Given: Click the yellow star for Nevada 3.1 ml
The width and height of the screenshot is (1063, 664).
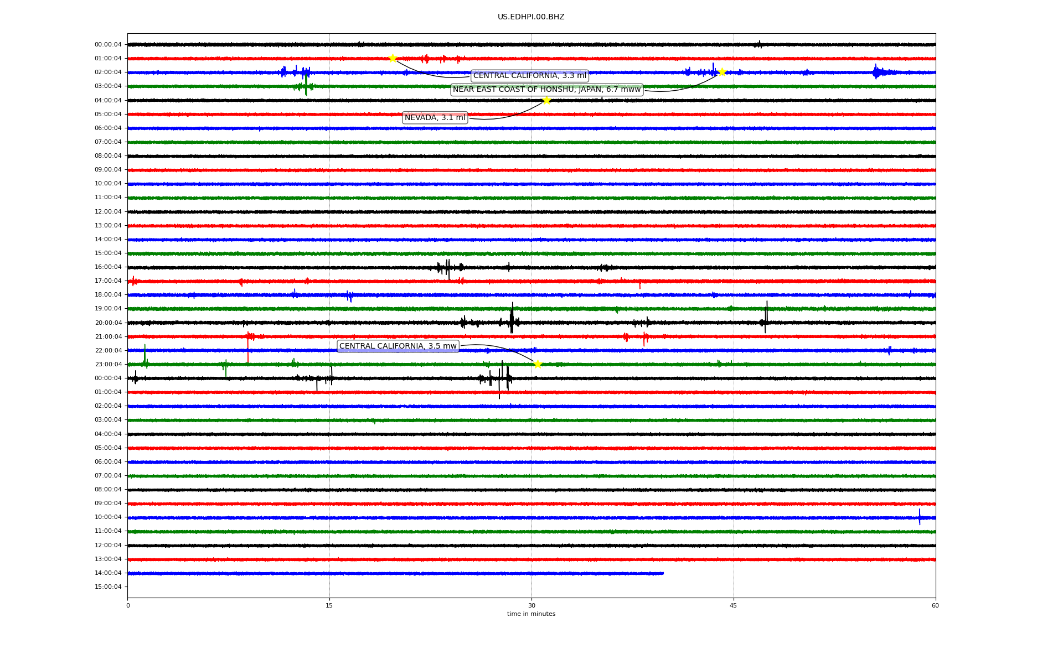Looking at the screenshot, I should tap(546, 100).
